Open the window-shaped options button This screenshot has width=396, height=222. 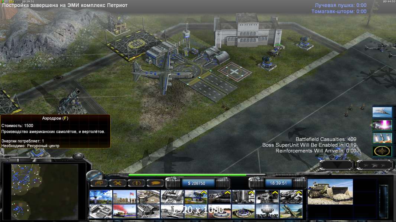(99, 183)
